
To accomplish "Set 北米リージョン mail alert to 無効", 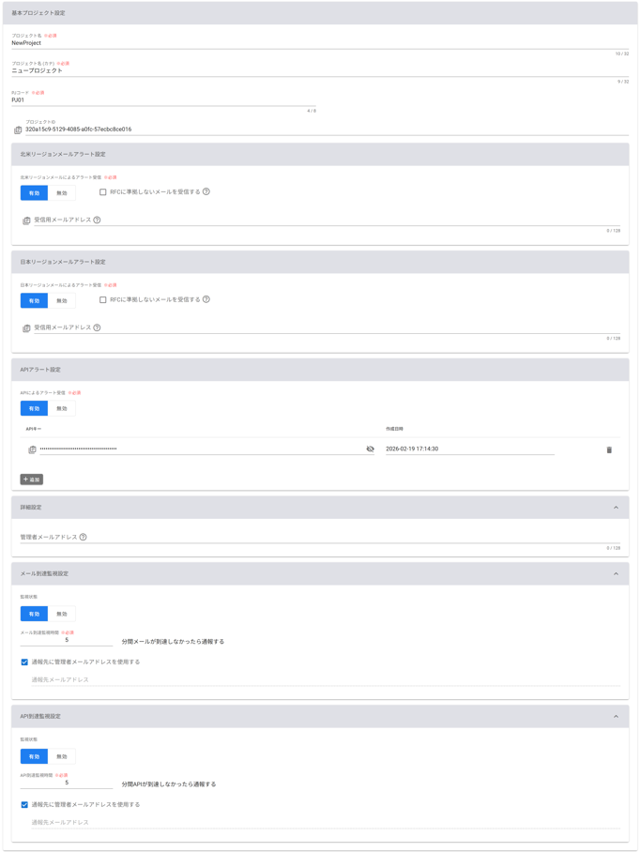I will [62, 193].
